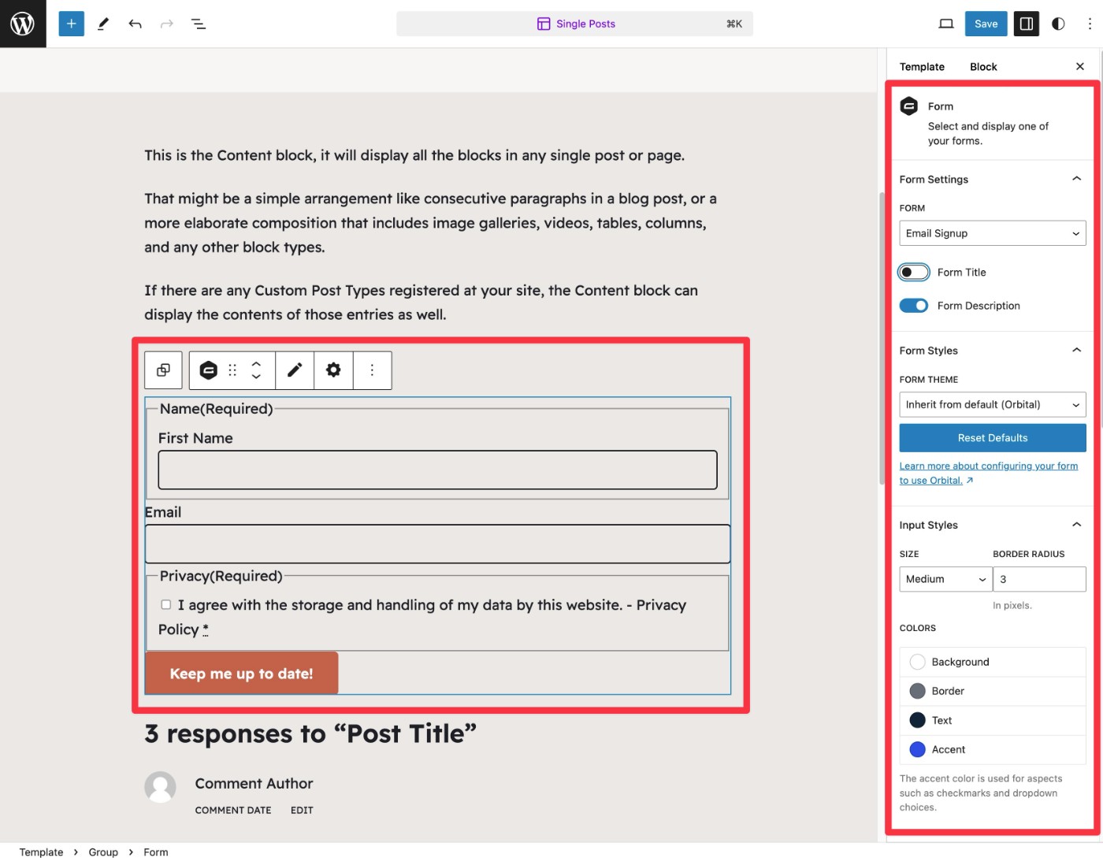Undo the last change

[x=135, y=24]
